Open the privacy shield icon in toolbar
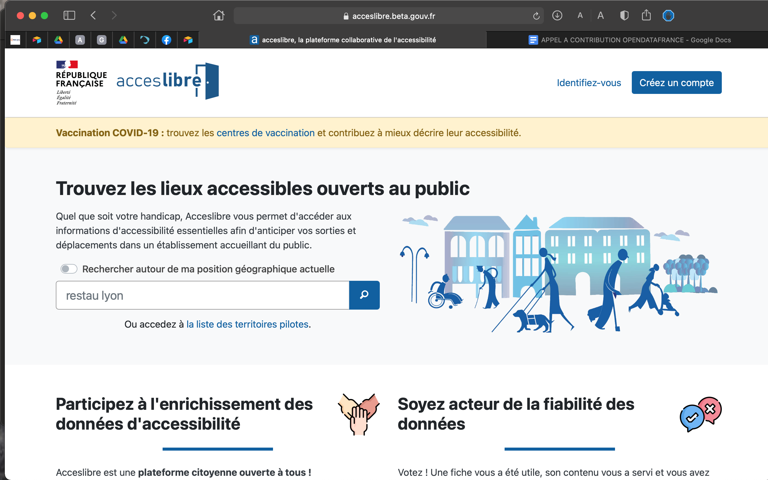This screenshot has width=768, height=480. pos(624,15)
